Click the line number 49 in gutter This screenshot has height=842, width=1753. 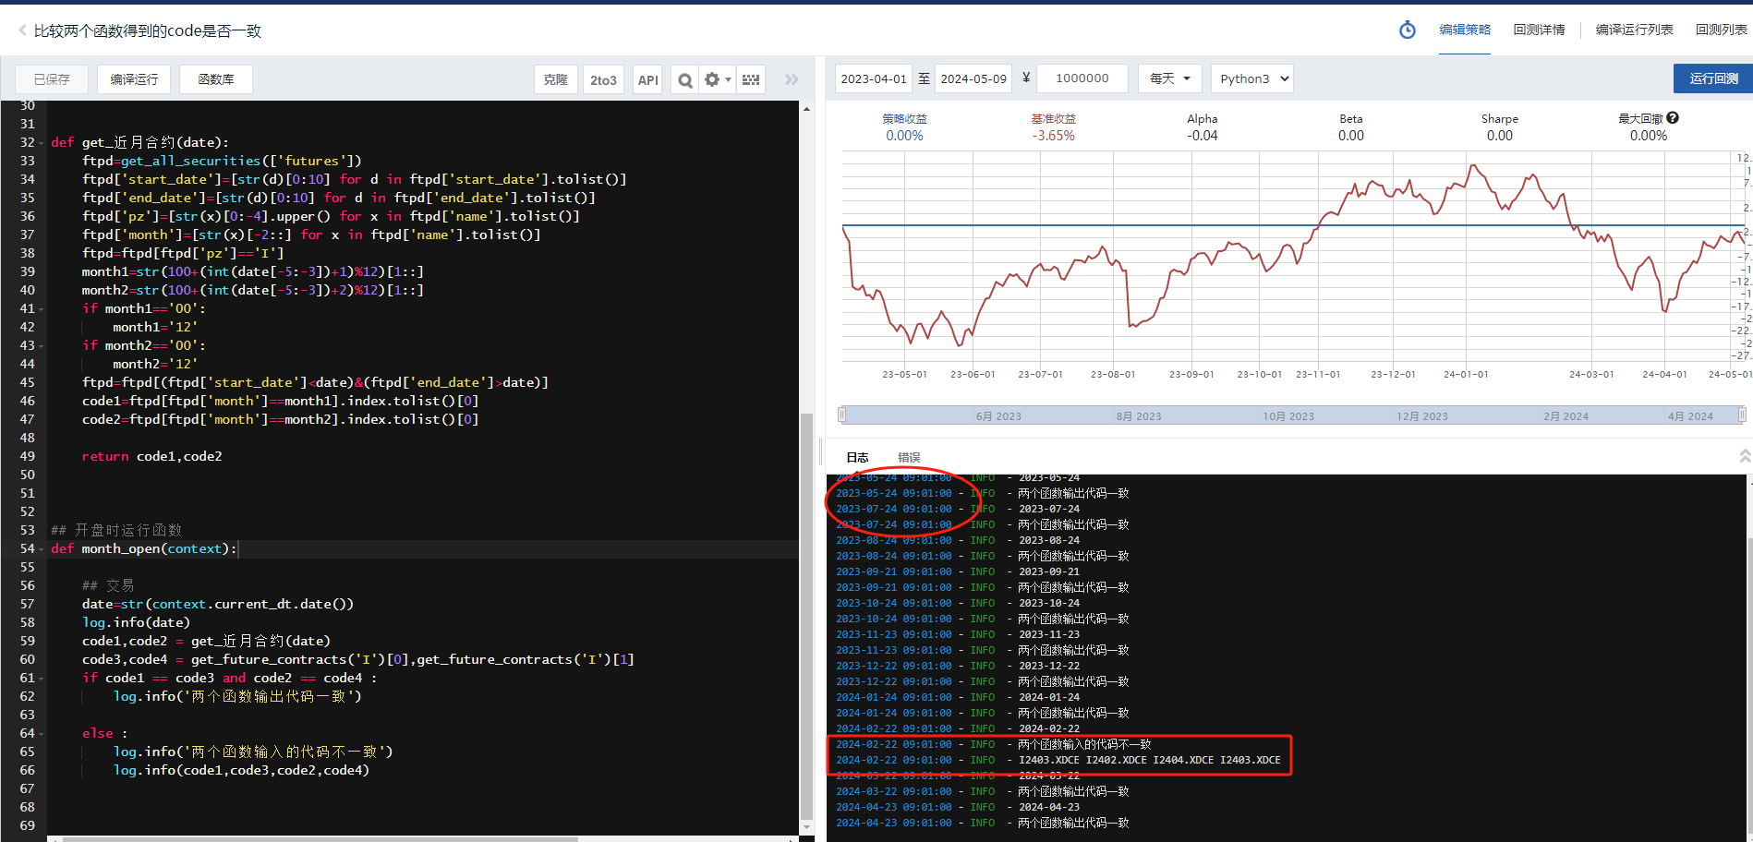tap(27, 456)
